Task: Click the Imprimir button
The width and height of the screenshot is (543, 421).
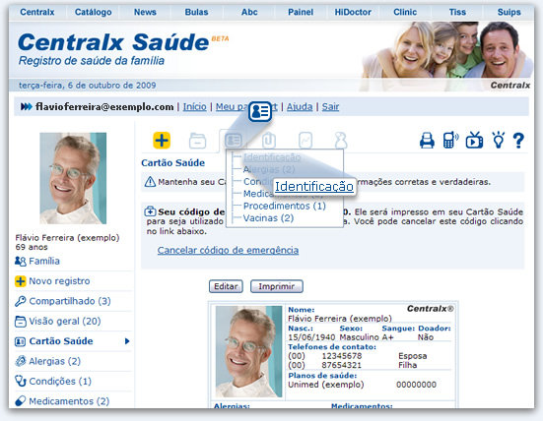Action: click(277, 286)
